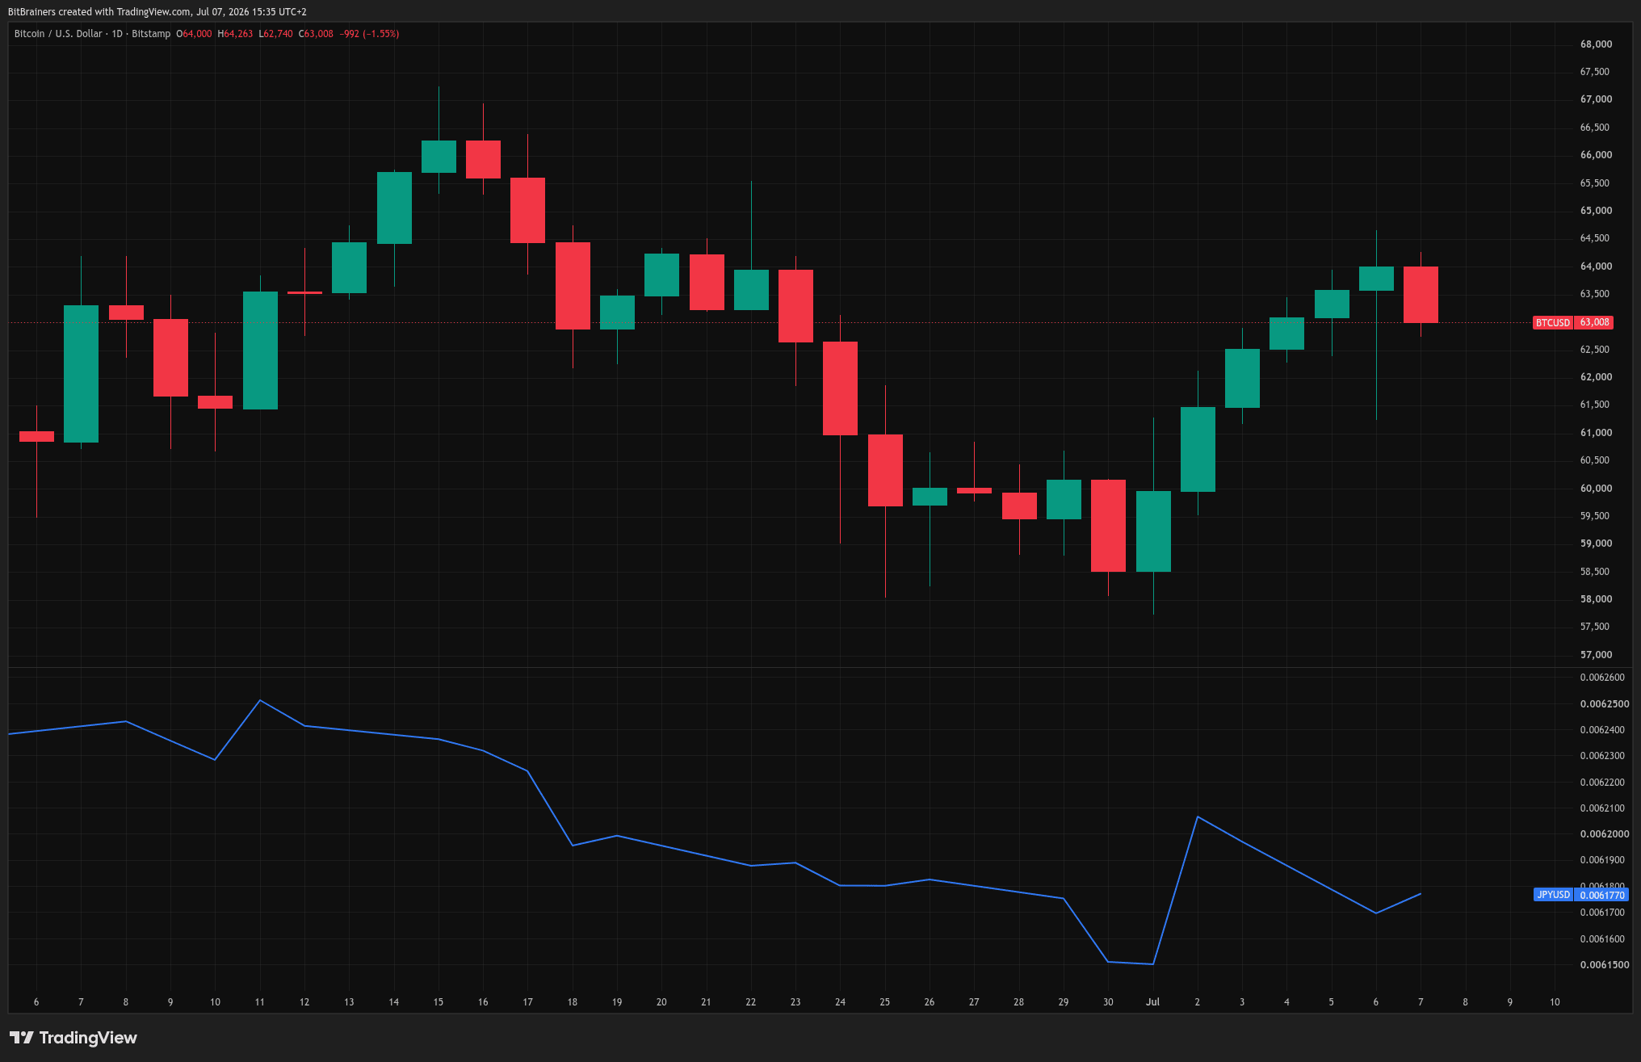Click the 57,000 price axis label
Screen dimensions: 1641x1062
[1596, 655]
